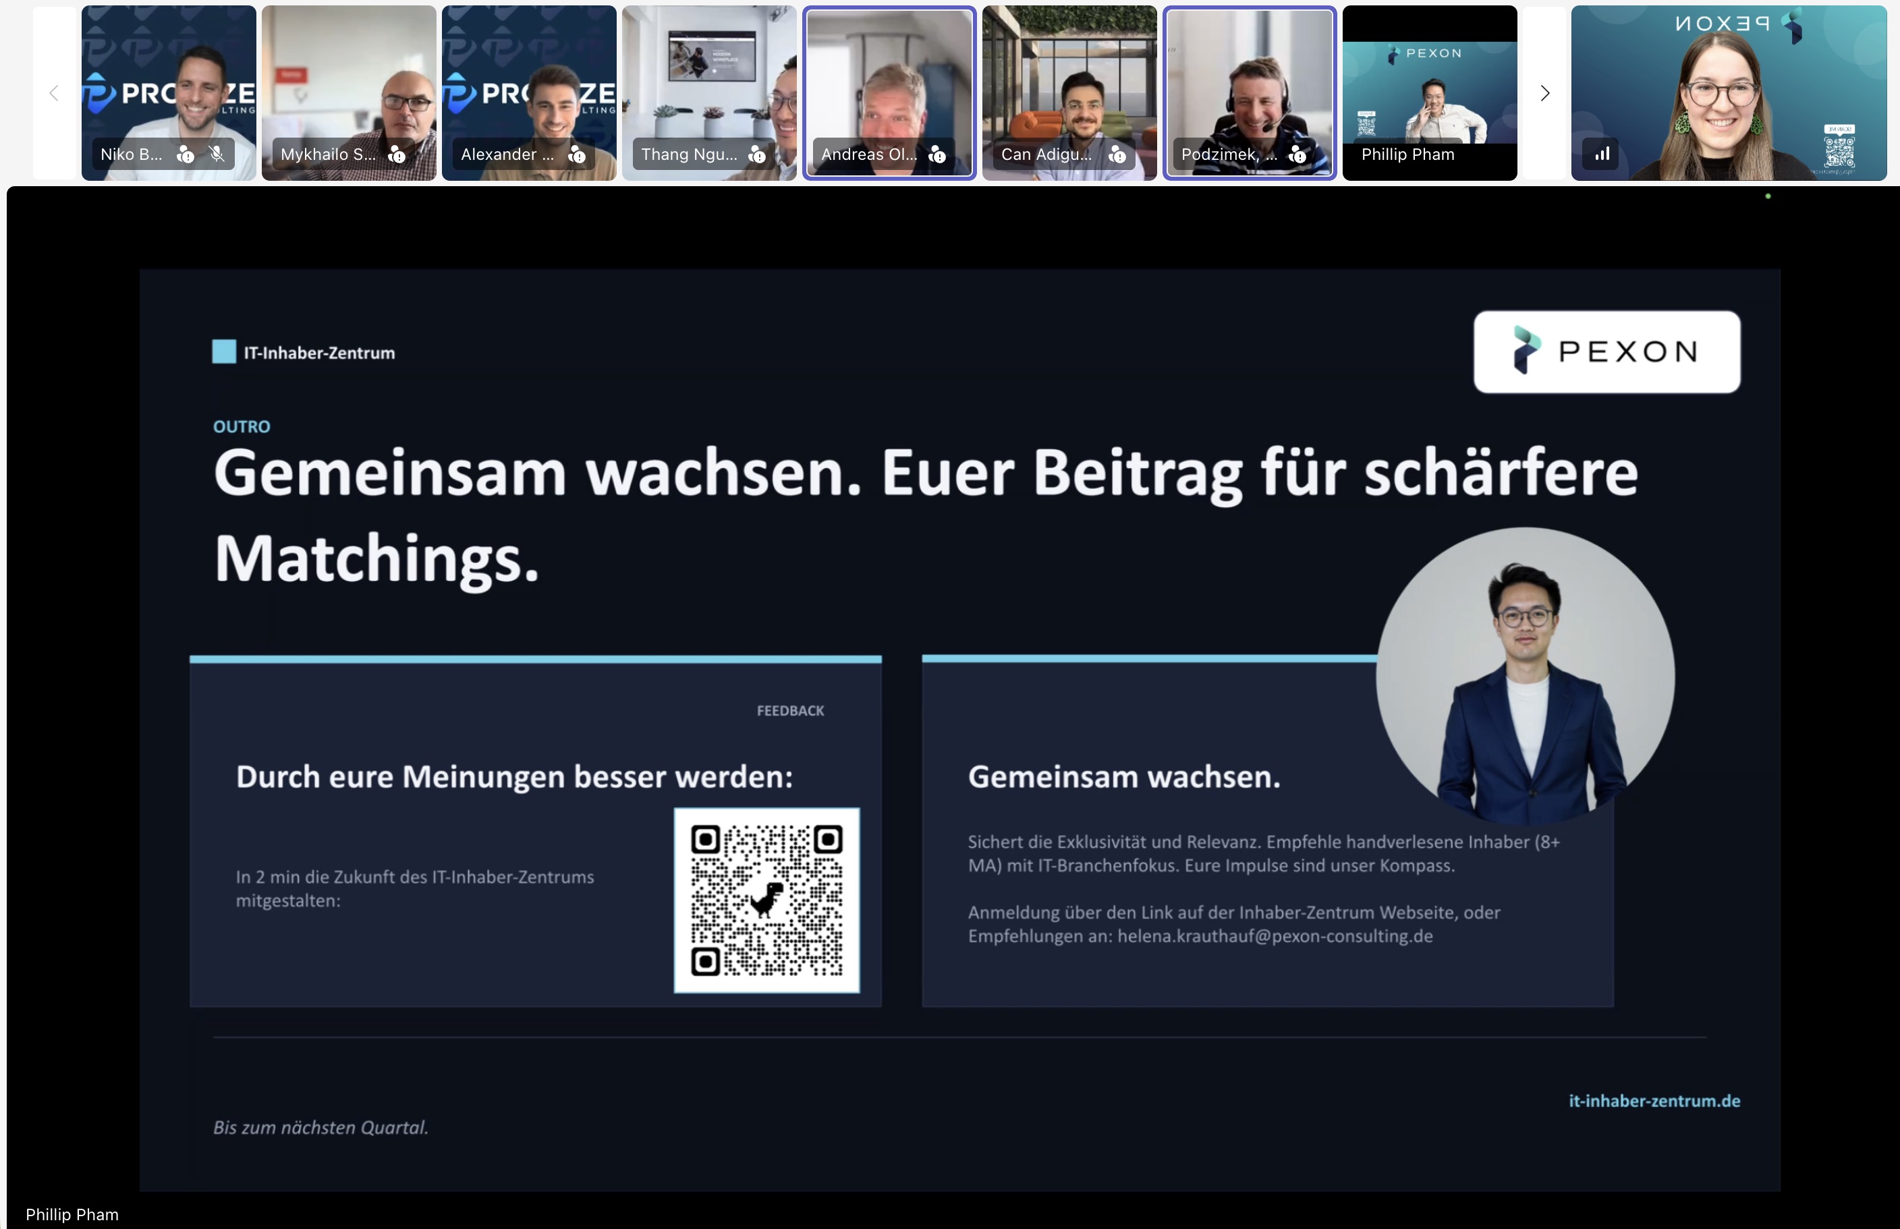Open call statistics icon on self-view video
Image resolution: width=1900 pixels, height=1229 pixels.
click(x=1601, y=154)
